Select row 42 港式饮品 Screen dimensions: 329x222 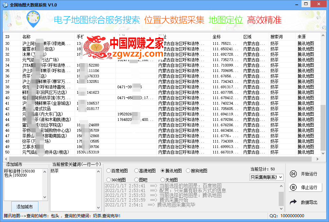161,109
